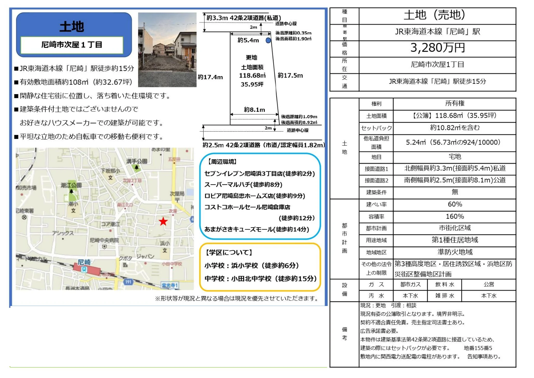
Task: Click スーパーマルハチ(徒歩約8分) entry
Action: coord(243,185)
